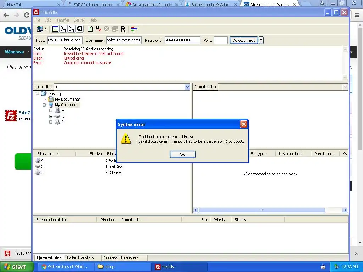The height and width of the screenshot is (272, 363).
Task: Switch to the Queued files tab
Action: pos(49,257)
